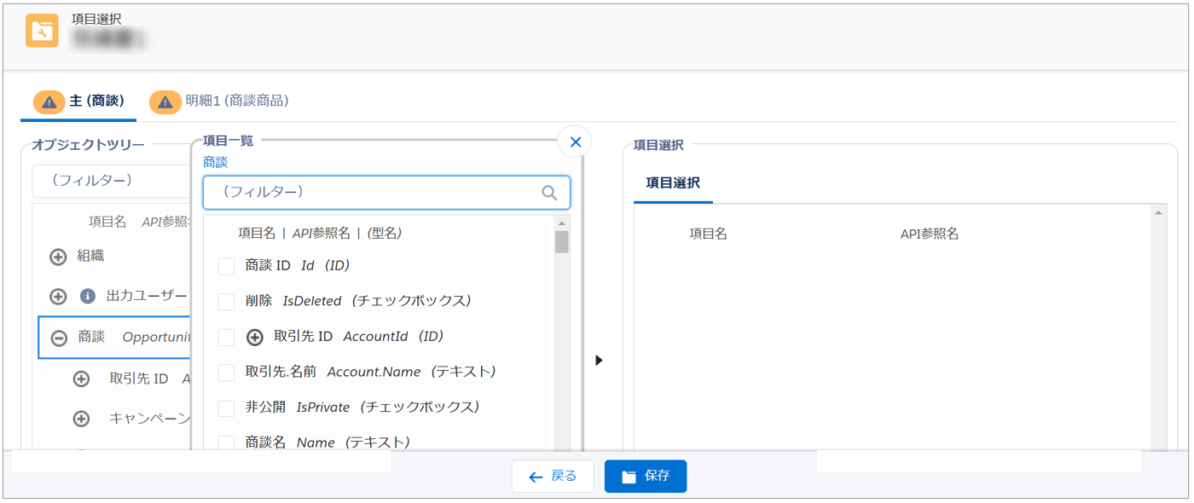Check the 商談 ID checkbox
This screenshot has width=1194, height=503.
pyautogui.click(x=226, y=267)
